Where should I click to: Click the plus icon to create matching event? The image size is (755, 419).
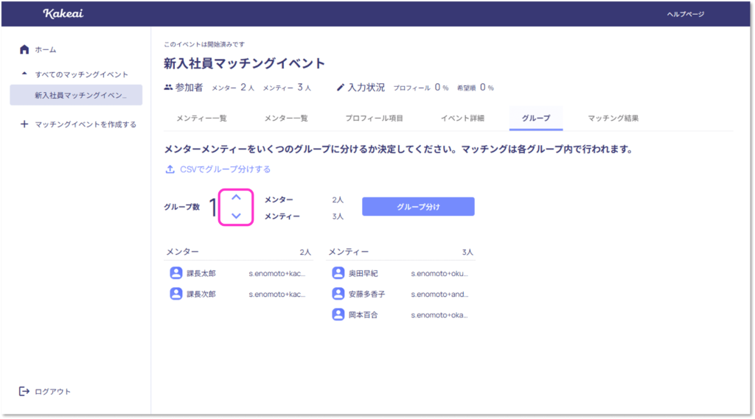point(24,124)
